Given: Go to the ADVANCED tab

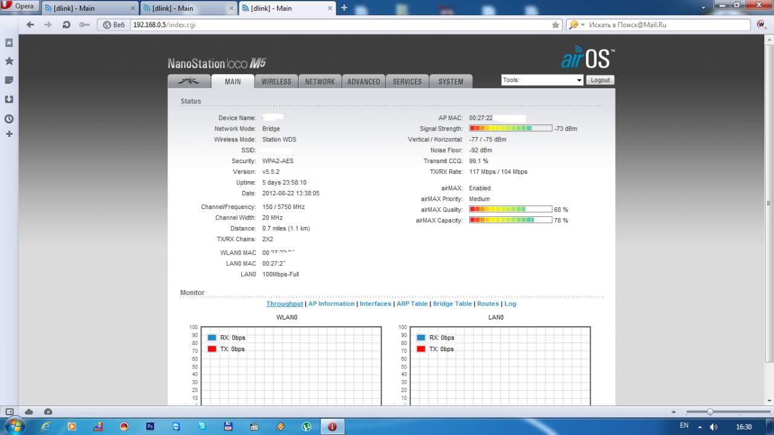Looking at the screenshot, I should (363, 82).
